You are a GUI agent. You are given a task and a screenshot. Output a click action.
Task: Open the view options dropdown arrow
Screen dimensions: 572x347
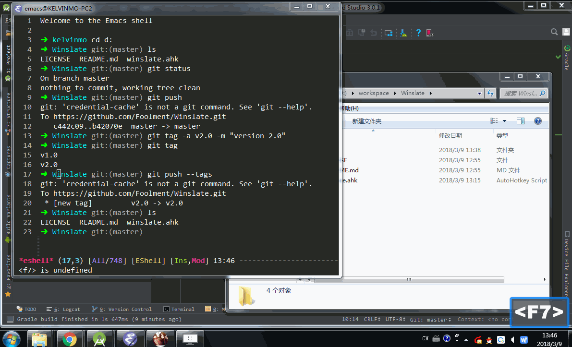504,121
